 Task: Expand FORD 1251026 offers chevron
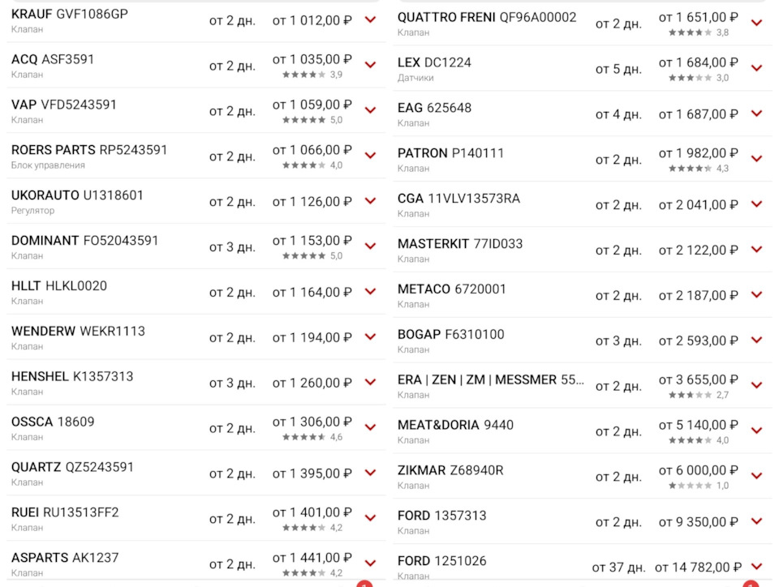757,567
